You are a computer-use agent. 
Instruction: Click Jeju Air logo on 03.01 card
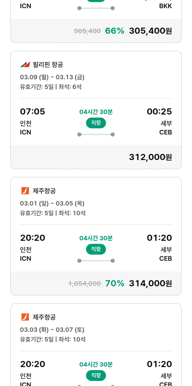click(x=25, y=191)
